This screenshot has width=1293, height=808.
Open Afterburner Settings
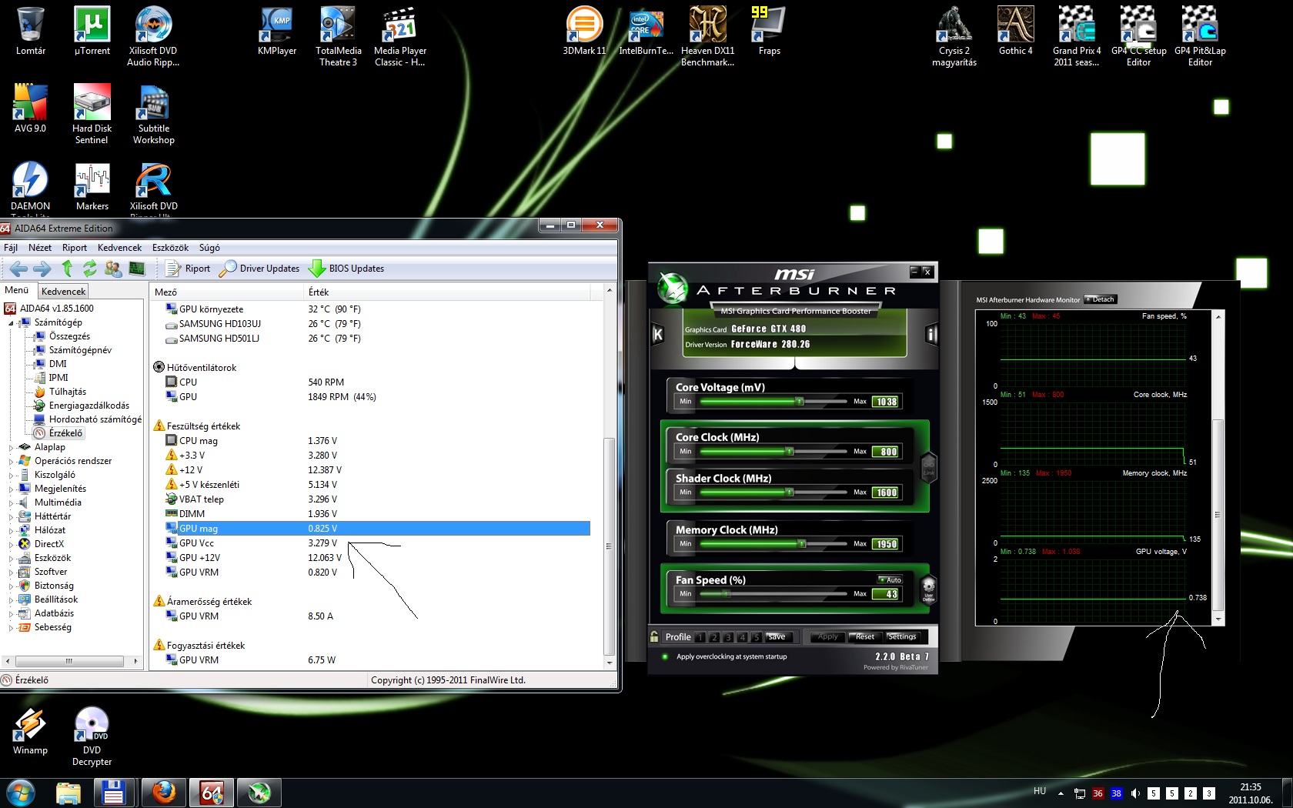902,637
